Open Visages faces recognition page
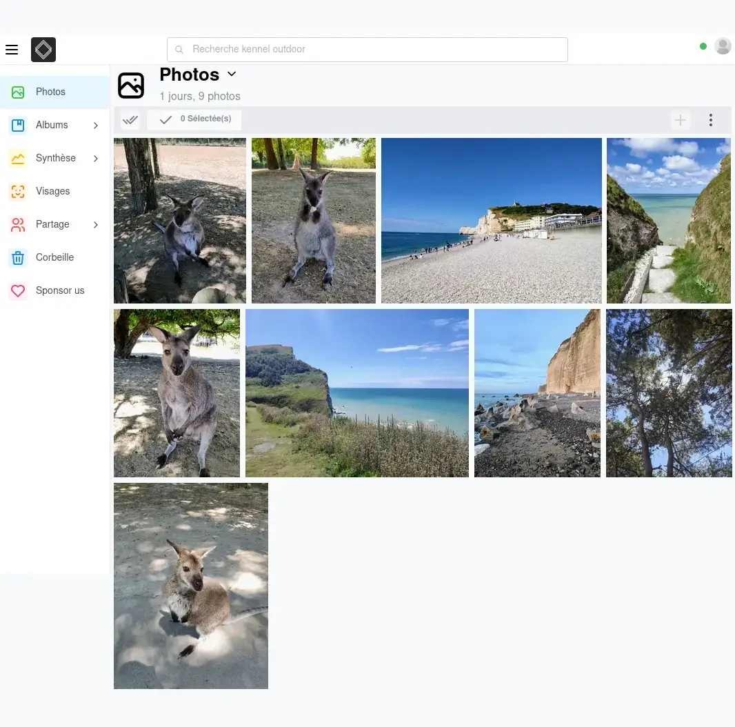735x727 pixels. 52,191
